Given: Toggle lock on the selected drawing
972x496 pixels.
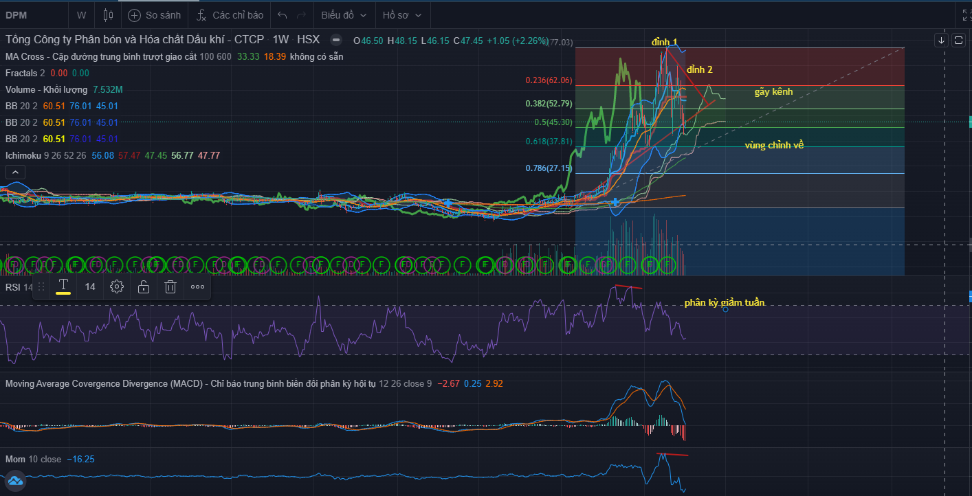Looking at the screenshot, I should coord(144,286).
